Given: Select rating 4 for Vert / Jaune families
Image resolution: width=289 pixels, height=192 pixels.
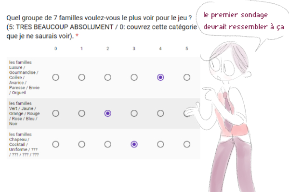Looking at the screenshot, I should [x=160, y=113].
